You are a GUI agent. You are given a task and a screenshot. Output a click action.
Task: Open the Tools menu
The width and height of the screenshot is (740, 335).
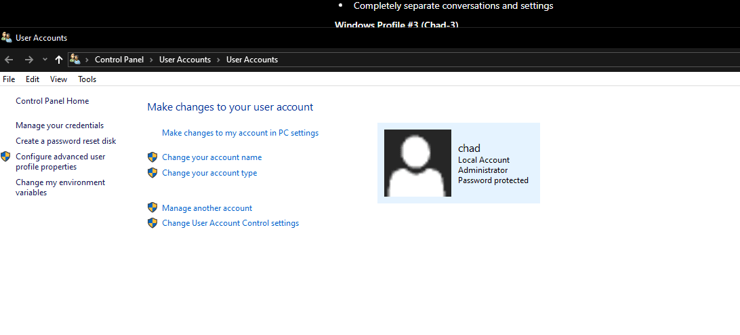[x=87, y=79]
